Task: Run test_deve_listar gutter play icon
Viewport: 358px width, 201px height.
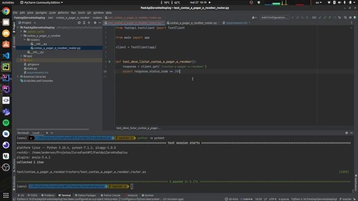Action: [110, 61]
